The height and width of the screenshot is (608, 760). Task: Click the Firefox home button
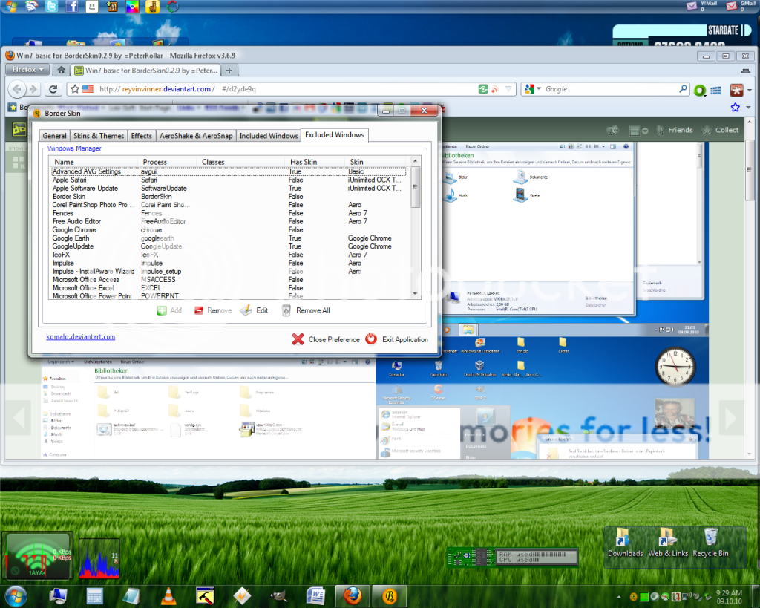click(x=62, y=71)
